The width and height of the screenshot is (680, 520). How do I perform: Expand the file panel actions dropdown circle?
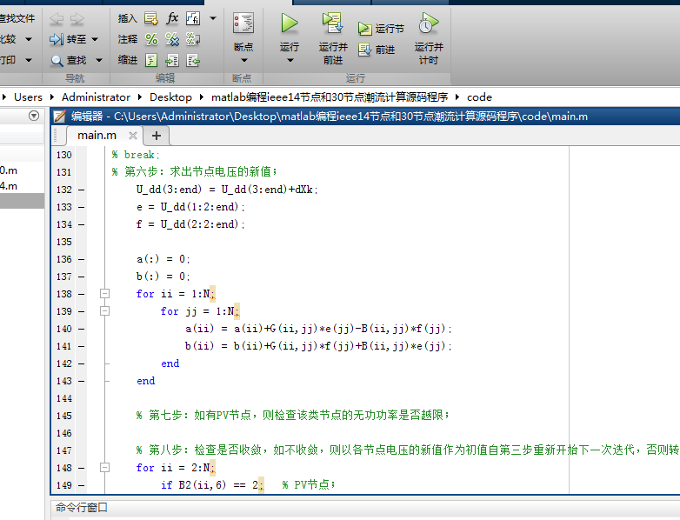(34, 116)
